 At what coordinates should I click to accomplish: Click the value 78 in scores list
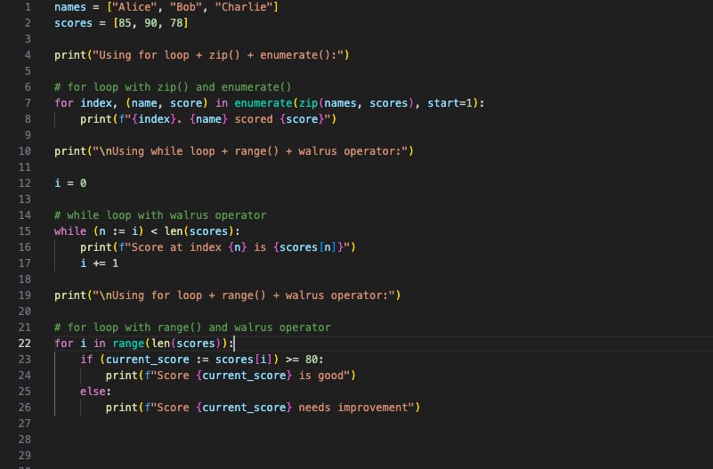(x=176, y=23)
